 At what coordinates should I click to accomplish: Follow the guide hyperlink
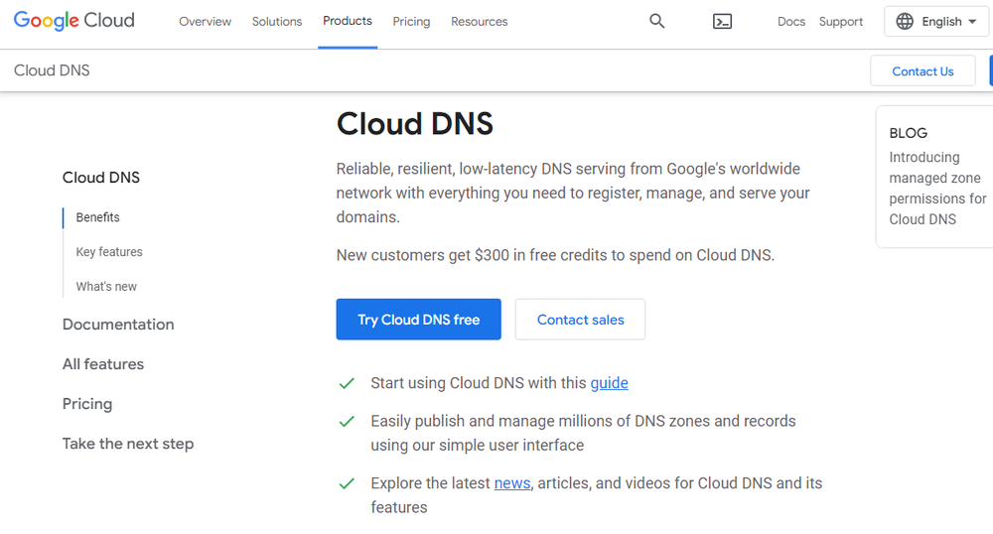(x=610, y=383)
